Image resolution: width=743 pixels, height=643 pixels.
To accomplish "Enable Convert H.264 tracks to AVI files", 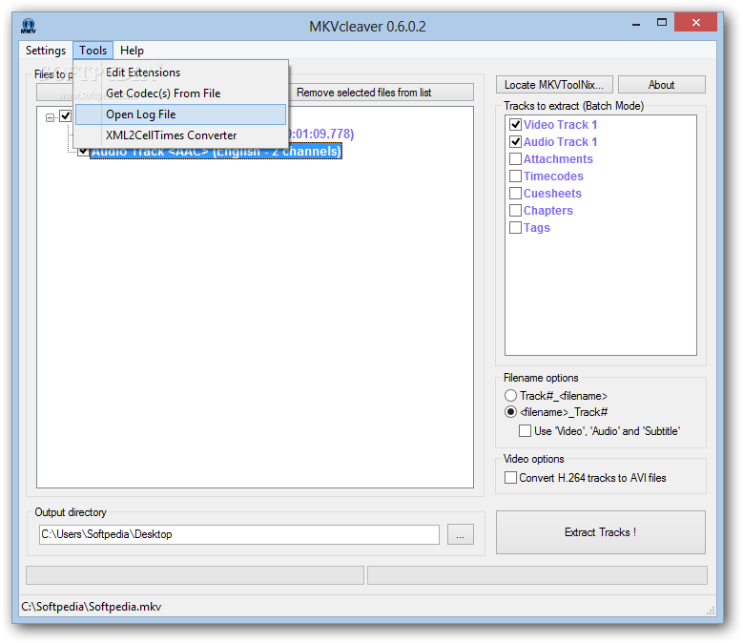I will pyautogui.click(x=510, y=478).
